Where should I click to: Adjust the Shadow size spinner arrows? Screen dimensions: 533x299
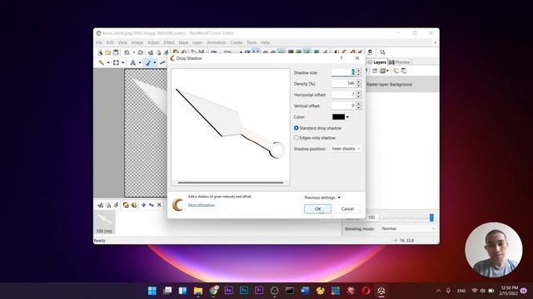click(358, 72)
